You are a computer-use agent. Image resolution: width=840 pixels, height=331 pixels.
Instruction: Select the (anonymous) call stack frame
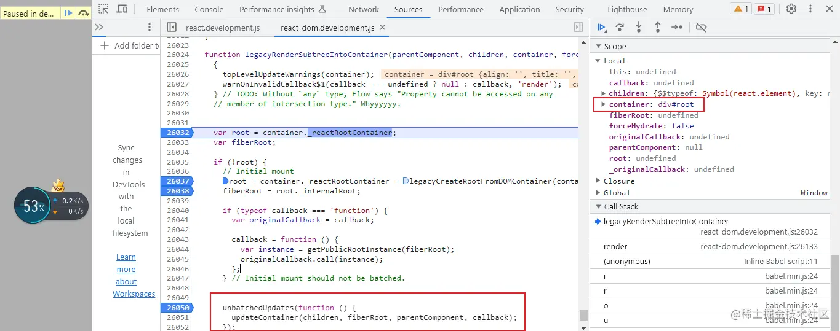(711, 262)
